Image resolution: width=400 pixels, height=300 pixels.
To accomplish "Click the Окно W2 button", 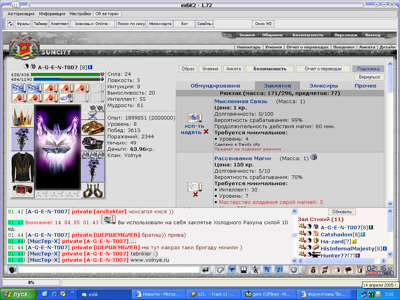I will coord(263,24).
